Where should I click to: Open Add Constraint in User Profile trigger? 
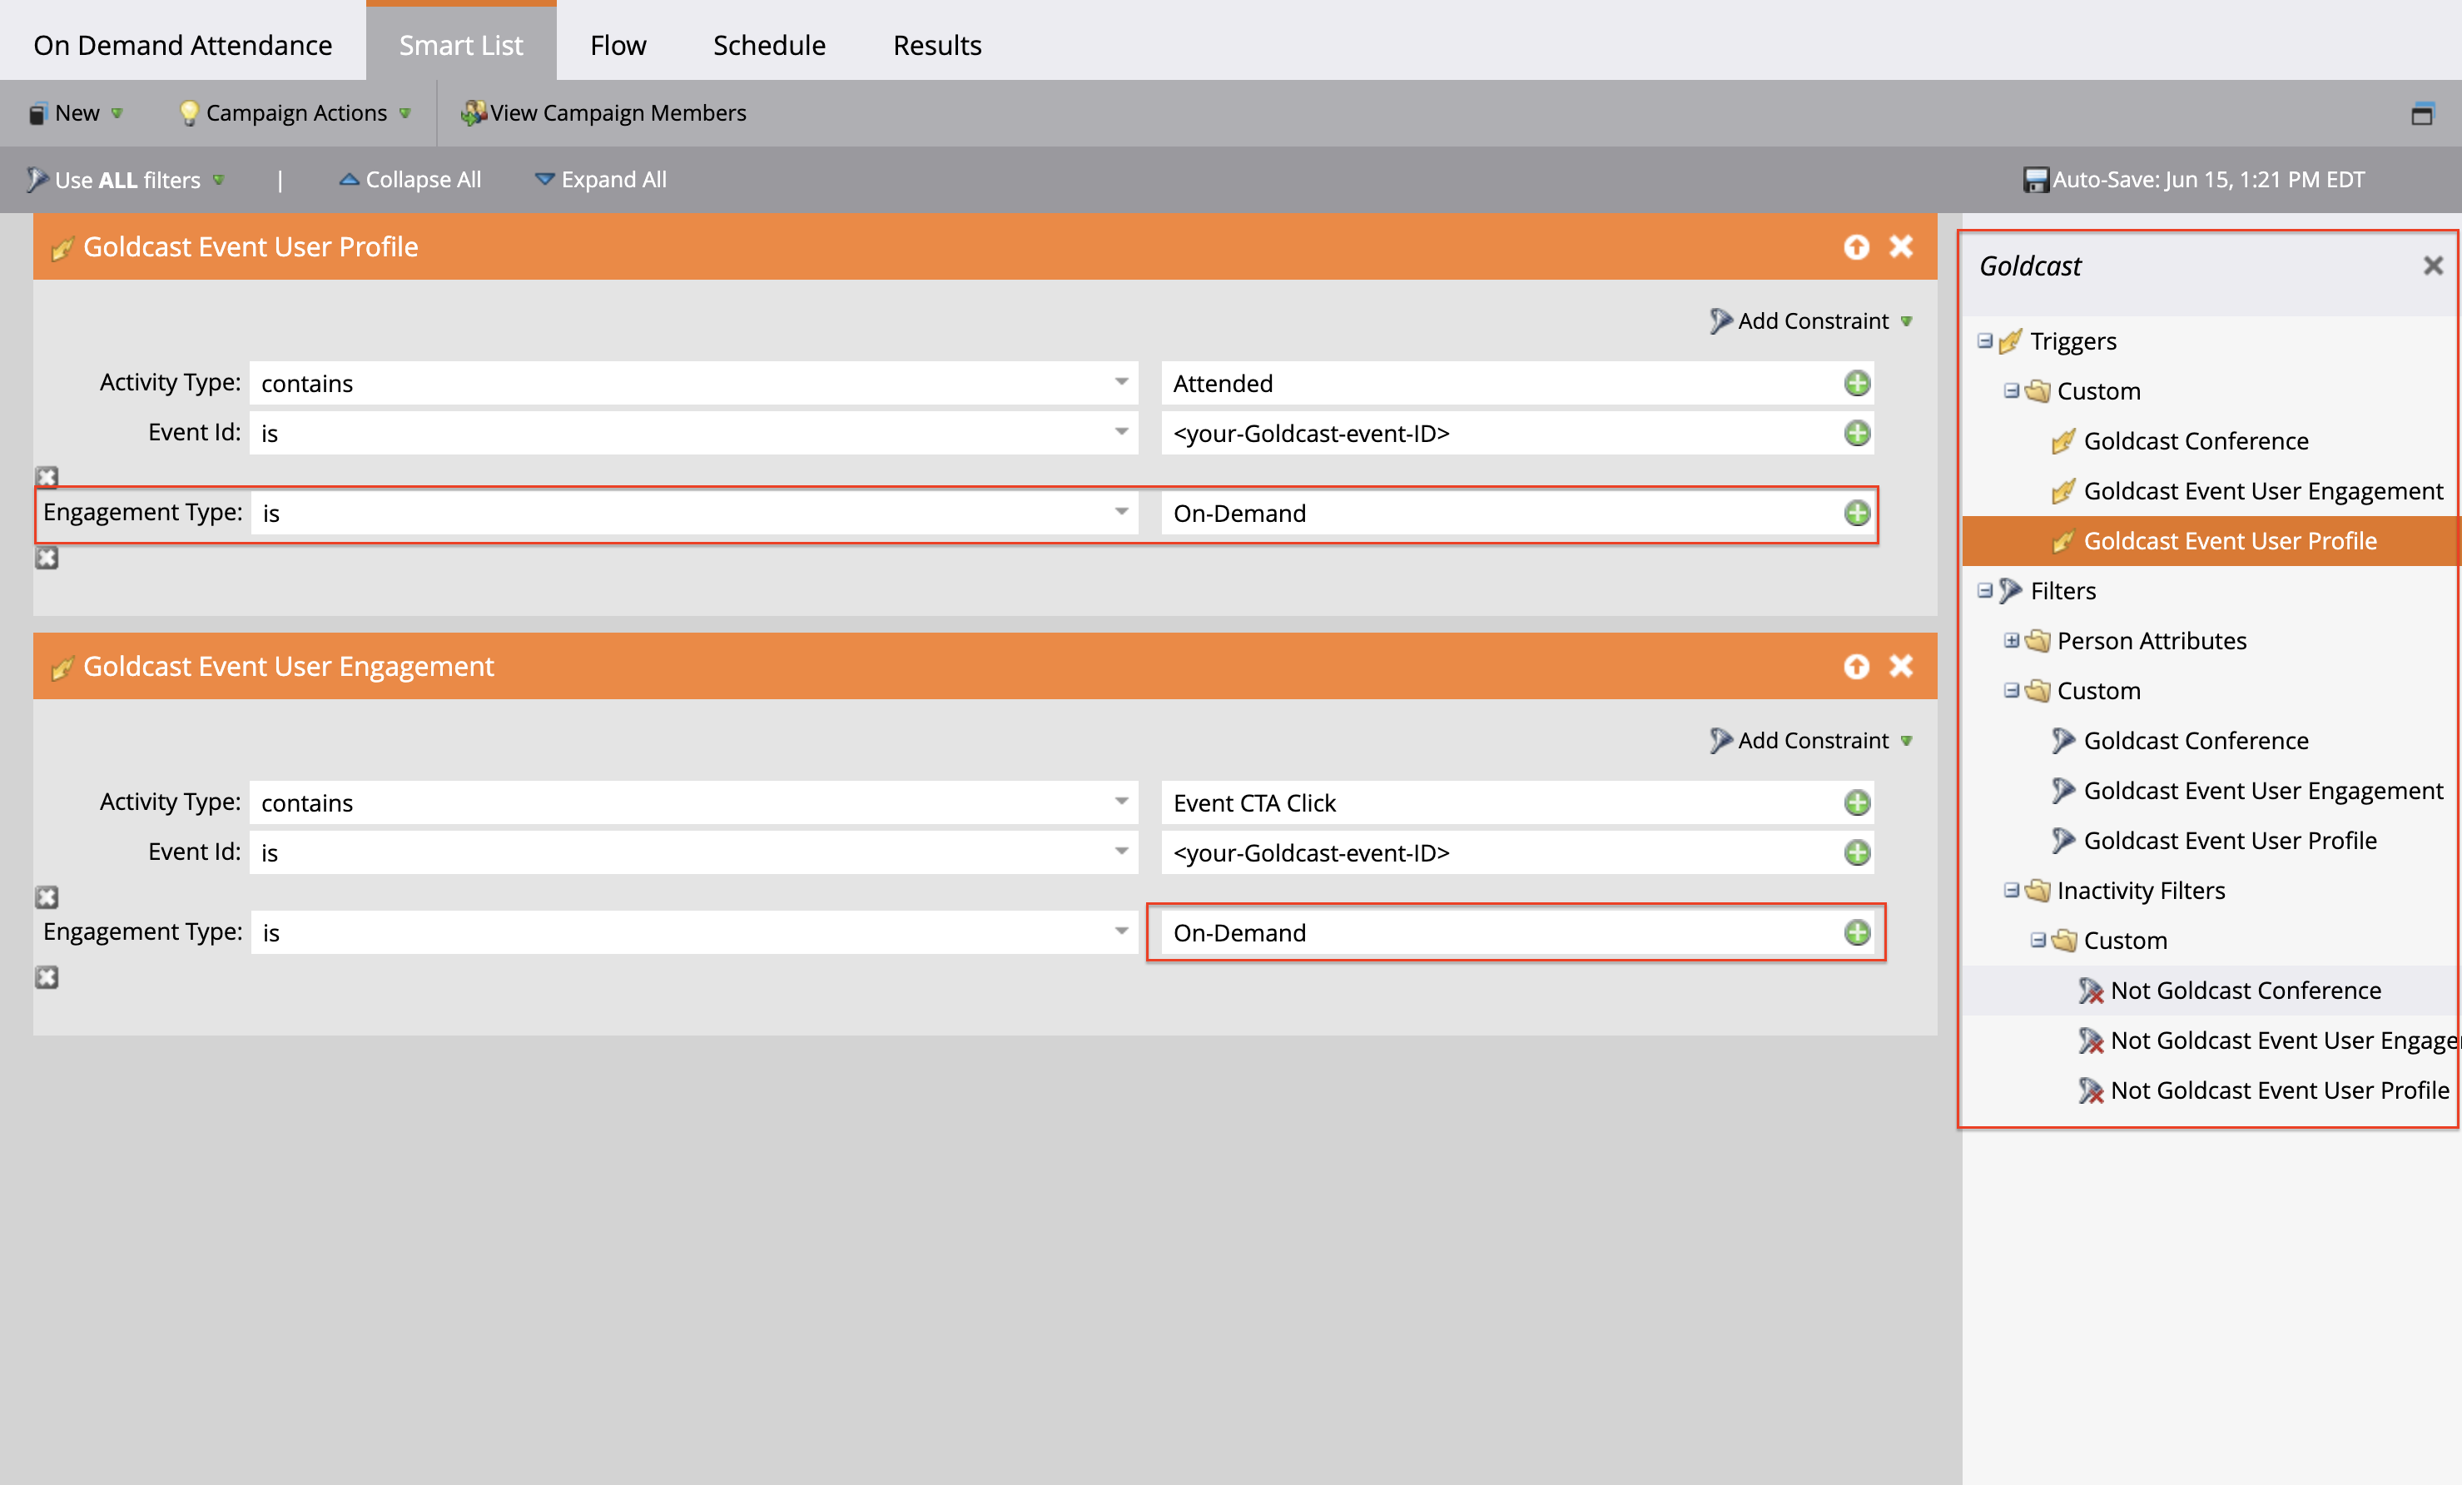pyautogui.click(x=1810, y=320)
